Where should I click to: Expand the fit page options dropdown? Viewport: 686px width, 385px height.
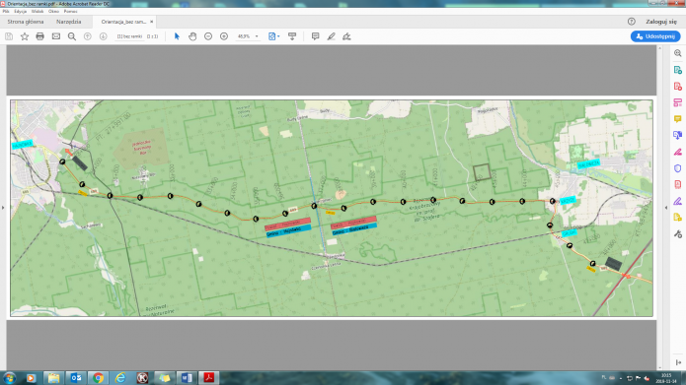pyautogui.click(x=278, y=36)
